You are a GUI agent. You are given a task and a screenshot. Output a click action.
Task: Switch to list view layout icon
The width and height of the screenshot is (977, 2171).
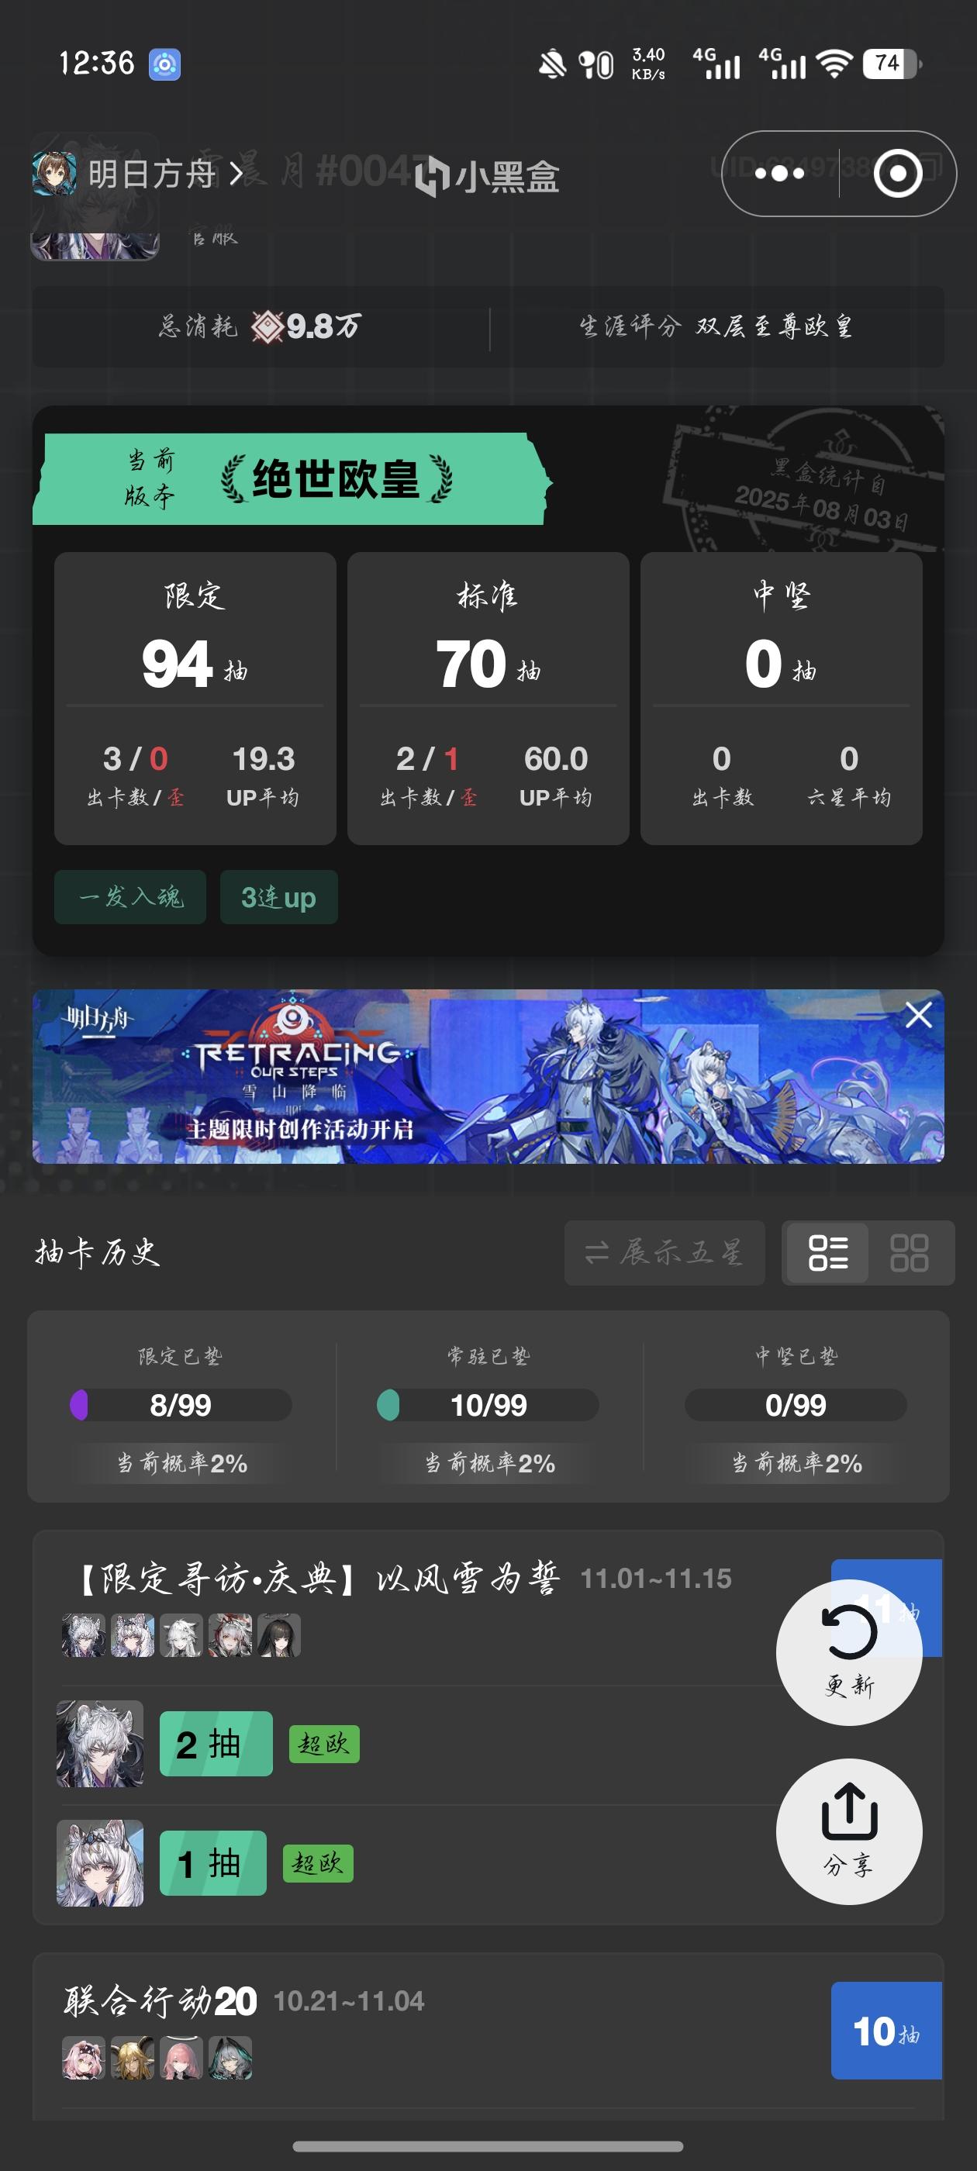point(828,1252)
